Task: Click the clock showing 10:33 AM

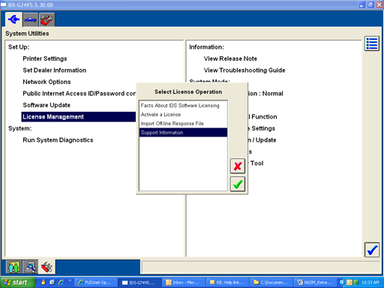Action: [x=370, y=283]
